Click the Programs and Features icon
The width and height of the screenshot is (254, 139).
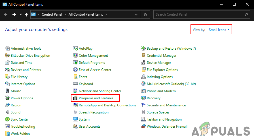(x=75, y=98)
